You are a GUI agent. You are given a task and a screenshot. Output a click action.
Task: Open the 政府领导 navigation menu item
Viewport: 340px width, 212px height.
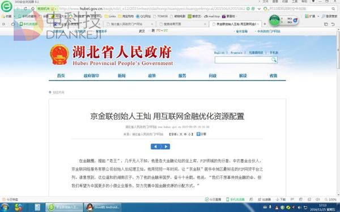tap(91, 75)
